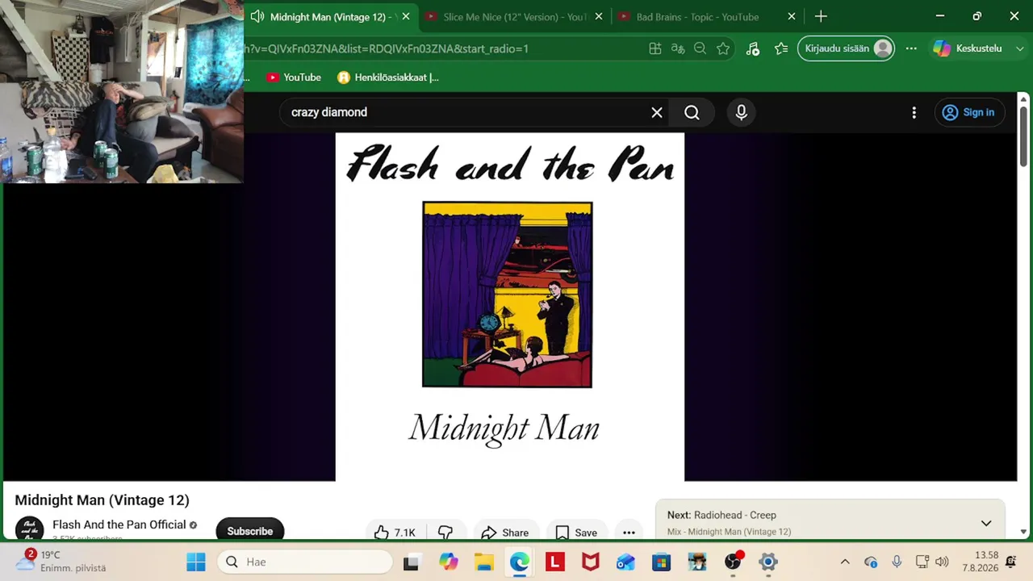Click the Midnight Man (Vintage 12) video title
The width and height of the screenshot is (1033, 581).
pos(102,500)
